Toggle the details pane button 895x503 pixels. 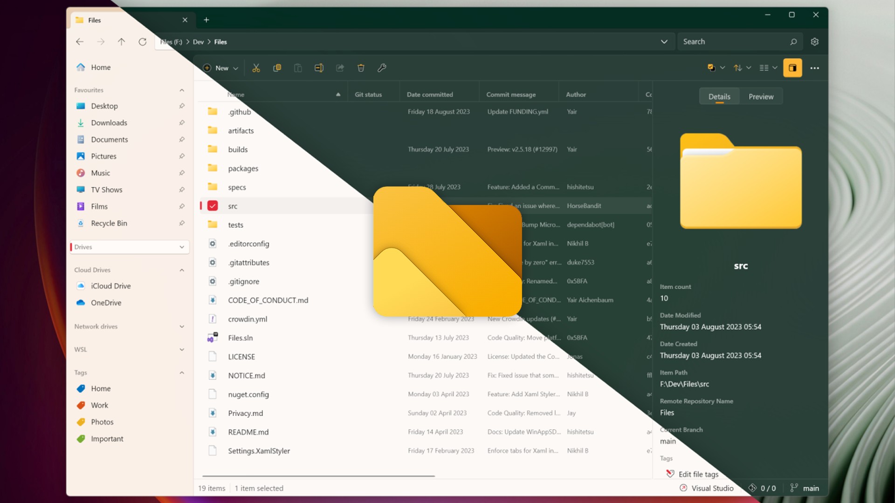tap(792, 68)
